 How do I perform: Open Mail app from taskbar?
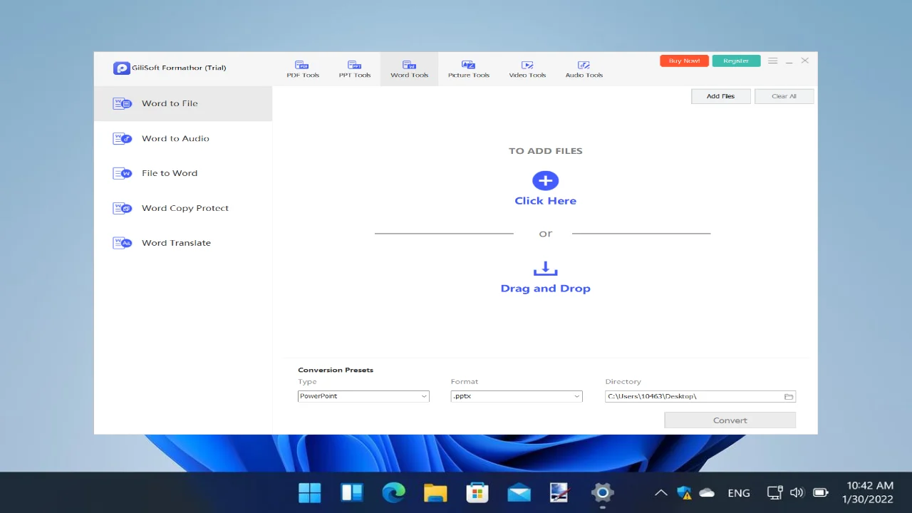point(519,492)
